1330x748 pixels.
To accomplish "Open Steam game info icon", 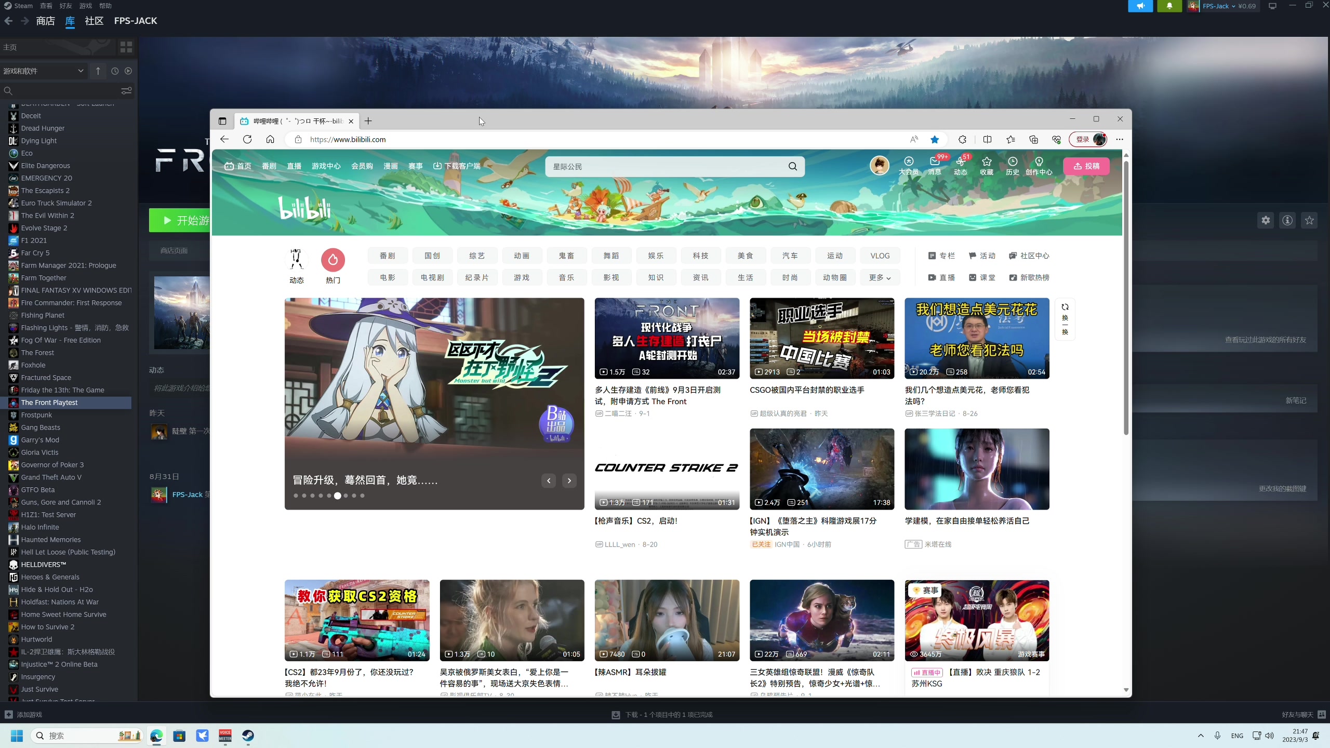I will pyautogui.click(x=1287, y=220).
